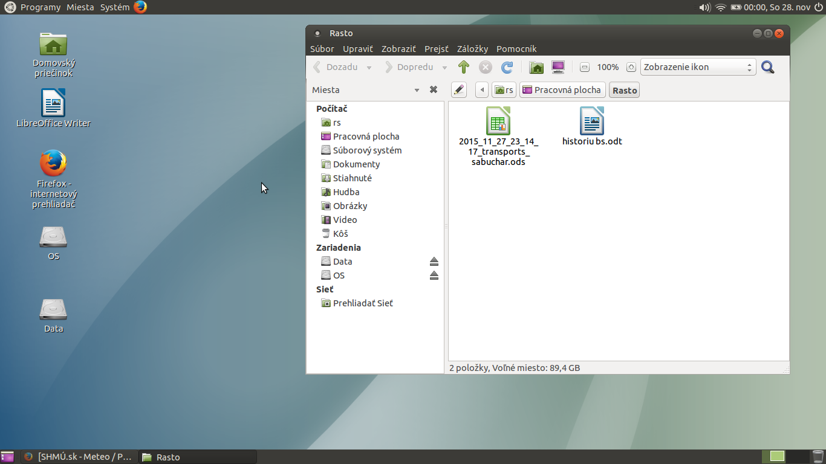Open the Súbor menu
Viewport: 826px width, 464px height.
322,49
